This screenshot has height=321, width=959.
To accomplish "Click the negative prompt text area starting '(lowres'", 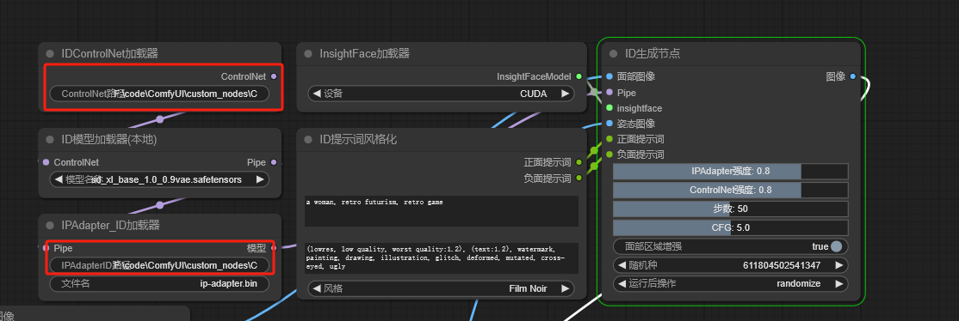I will click(441, 258).
